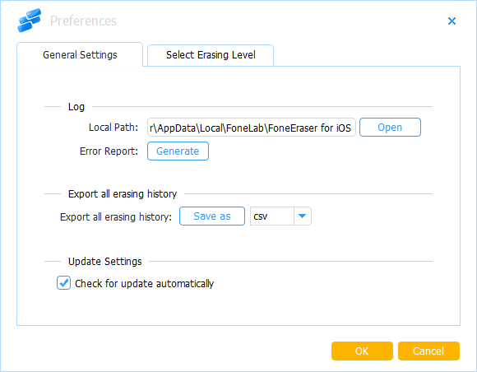Open the log folder with Open button
The image size is (477, 372).
click(x=390, y=128)
